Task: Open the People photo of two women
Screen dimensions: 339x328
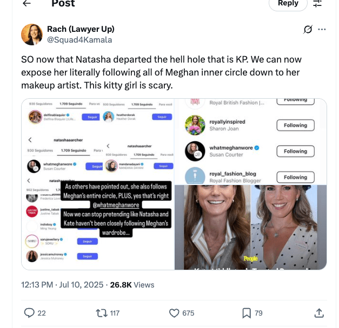Action: [250, 227]
